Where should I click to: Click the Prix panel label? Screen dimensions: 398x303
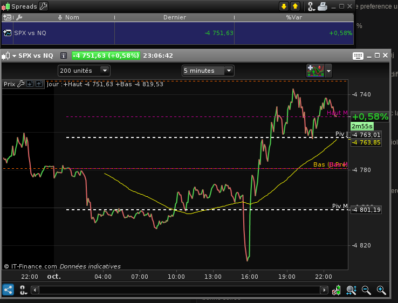coord(9,84)
